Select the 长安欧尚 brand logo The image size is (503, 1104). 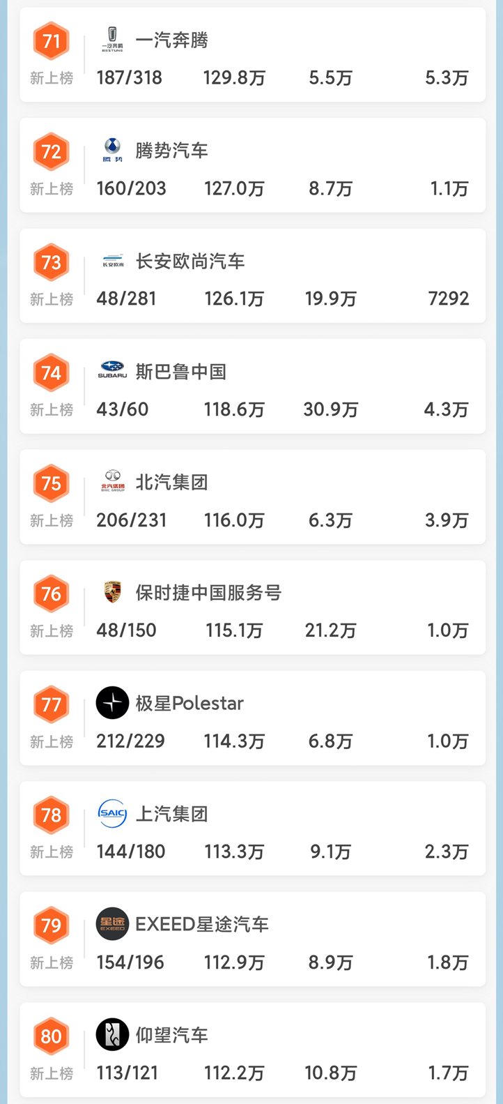(112, 261)
